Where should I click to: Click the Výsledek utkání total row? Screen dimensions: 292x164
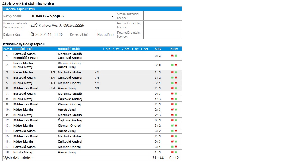92,158
